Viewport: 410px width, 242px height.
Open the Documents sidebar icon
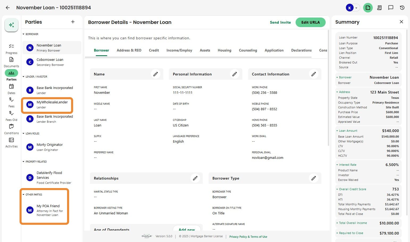click(x=11, y=60)
